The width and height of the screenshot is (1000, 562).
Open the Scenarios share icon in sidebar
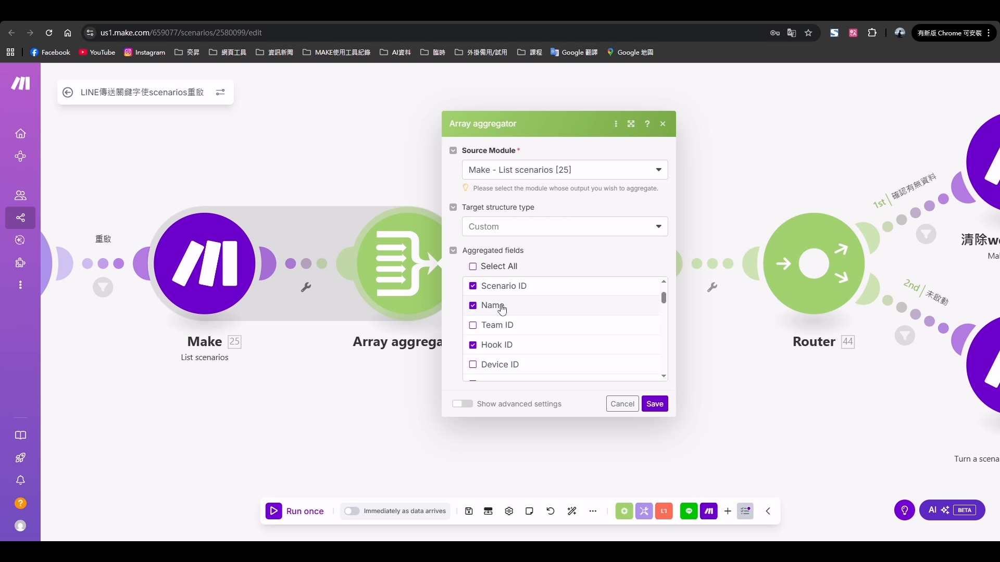(x=20, y=218)
